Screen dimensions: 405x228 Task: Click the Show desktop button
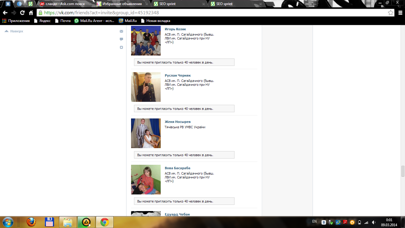pyautogui.click(x=403, y=222)
